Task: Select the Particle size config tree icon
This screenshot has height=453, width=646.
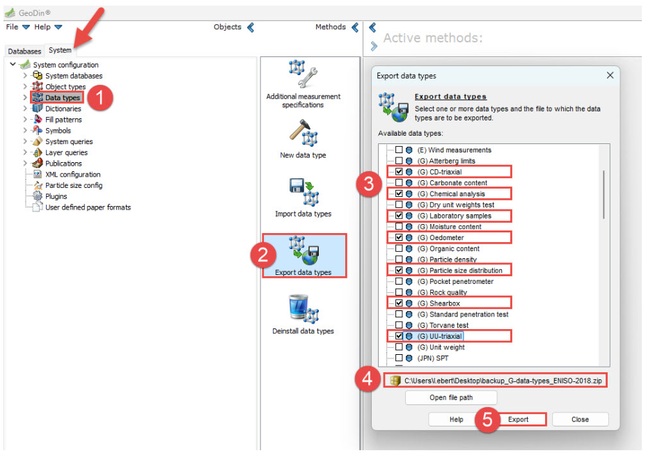Action: pyautogui.click(x=38, y=186)
